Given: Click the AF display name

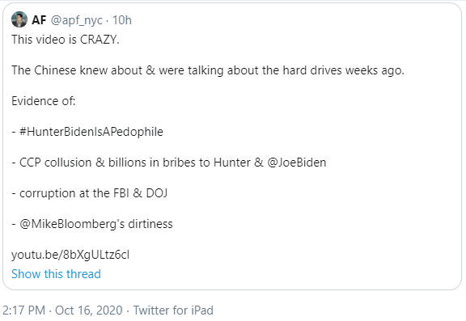Looking at the screenshot, I should click(39, 20).
